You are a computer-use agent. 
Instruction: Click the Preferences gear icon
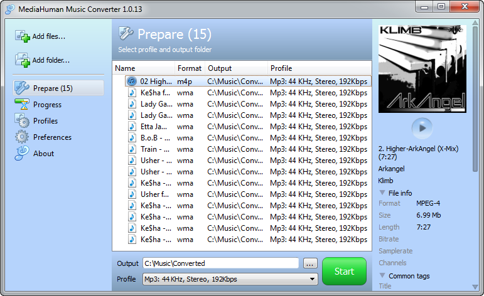click(x=22, y=137)
